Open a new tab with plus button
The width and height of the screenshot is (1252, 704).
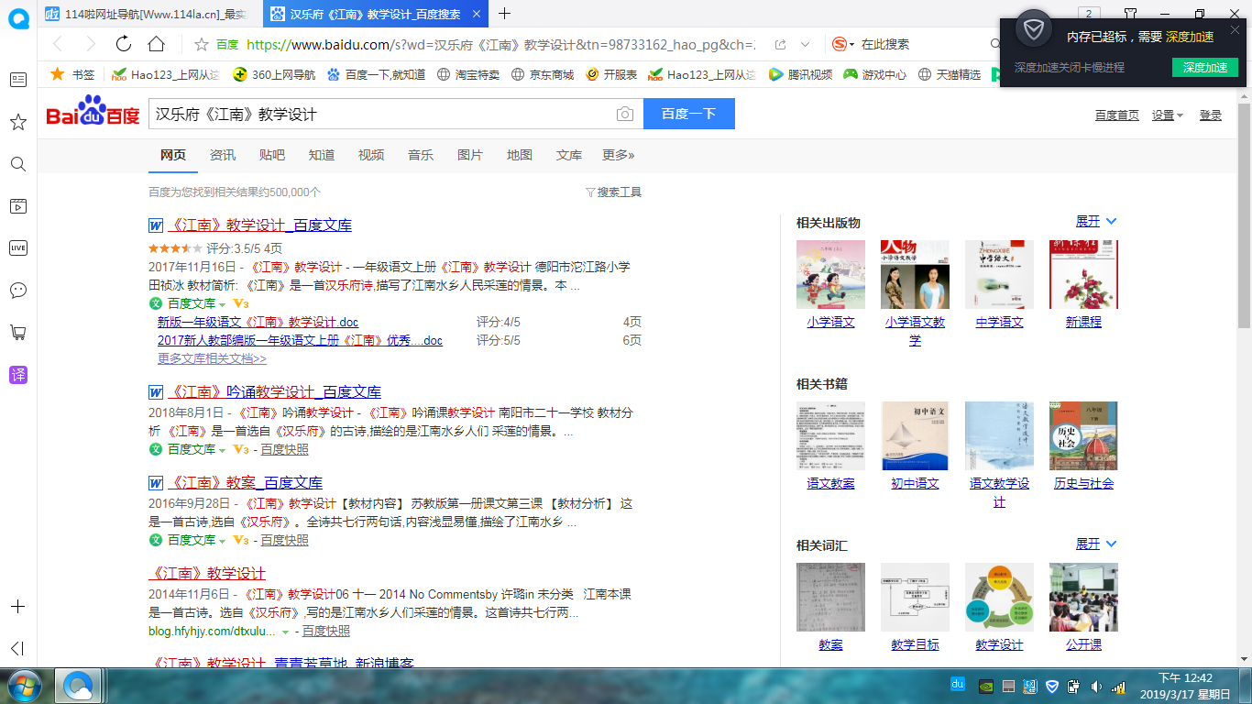[504, 14]
